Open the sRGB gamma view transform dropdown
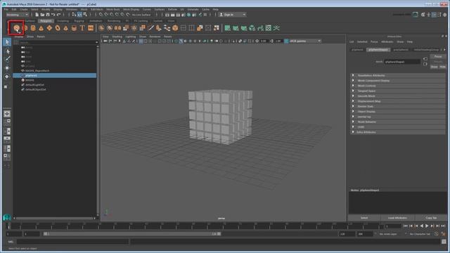The image size is (450, 253). pos(304,41)
